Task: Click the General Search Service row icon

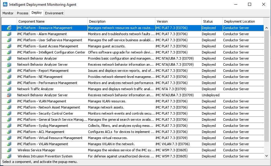Action: point(9,120)
